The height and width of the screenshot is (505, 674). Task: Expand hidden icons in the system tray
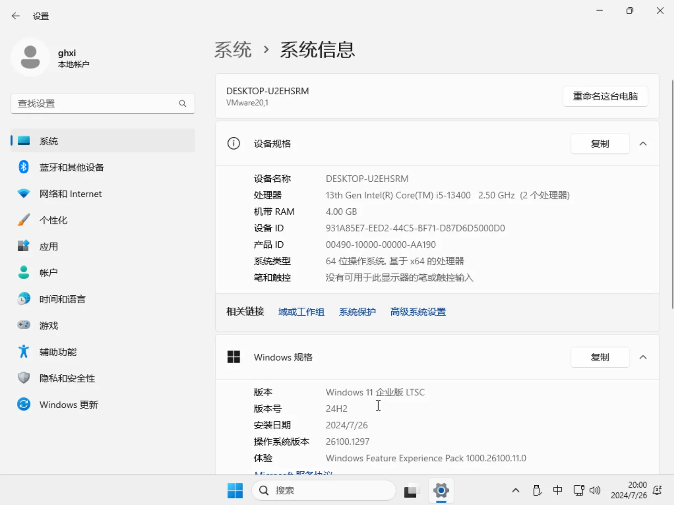(x=515, y=490)
